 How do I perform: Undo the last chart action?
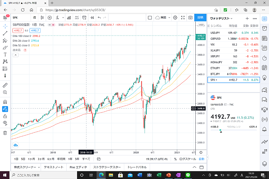coord(99,17)
